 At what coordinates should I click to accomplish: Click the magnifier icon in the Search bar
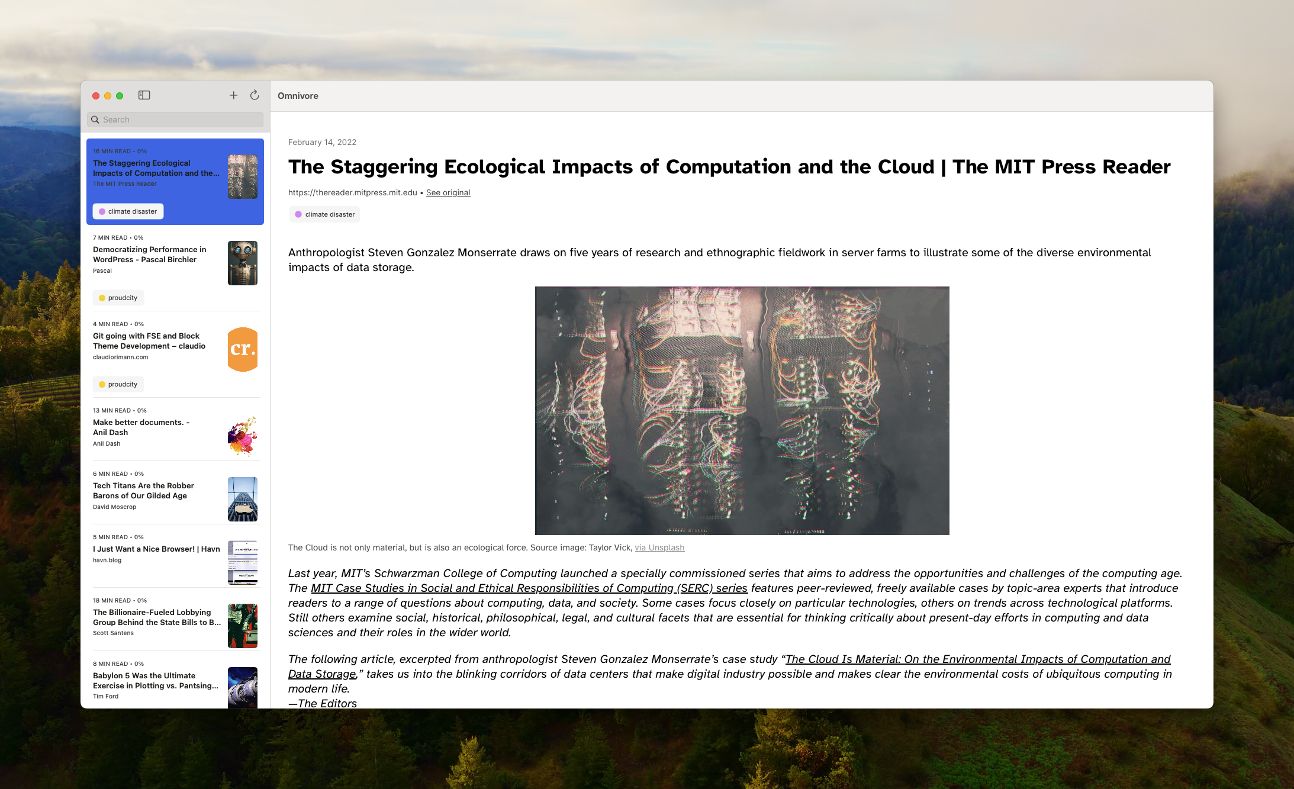coord(95,120)
